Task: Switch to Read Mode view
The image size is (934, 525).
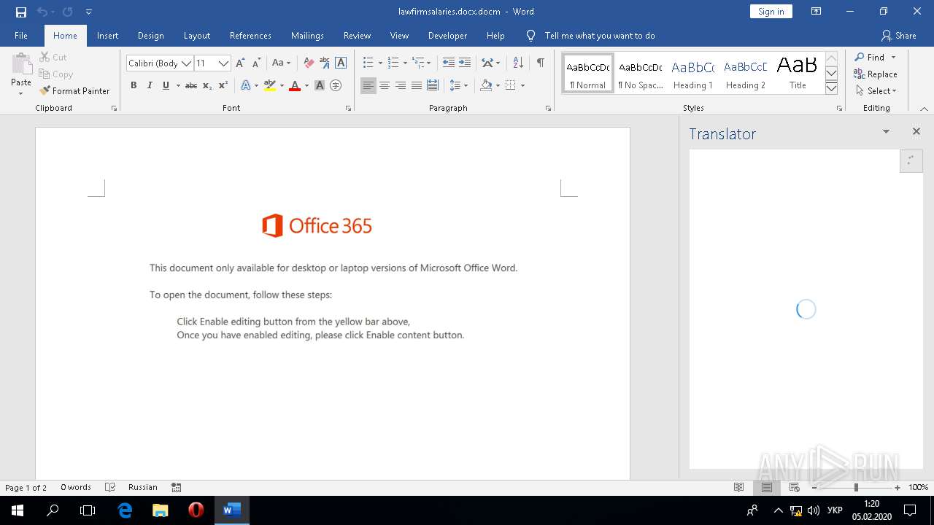Action: tap(738, 488)
